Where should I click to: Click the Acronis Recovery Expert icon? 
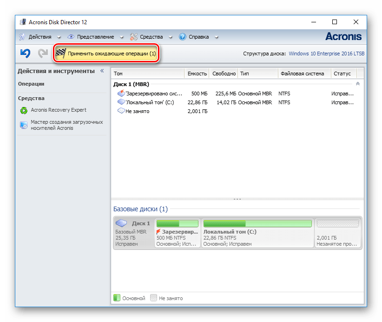tap(24, 110)
